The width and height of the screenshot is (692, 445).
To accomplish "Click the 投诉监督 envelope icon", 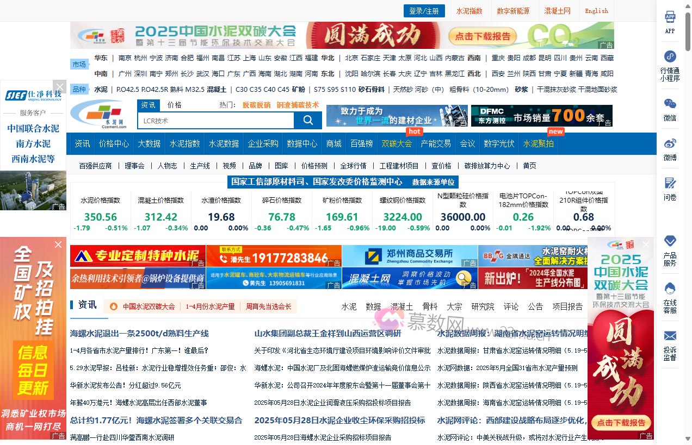I will click(x=670, y=335).
